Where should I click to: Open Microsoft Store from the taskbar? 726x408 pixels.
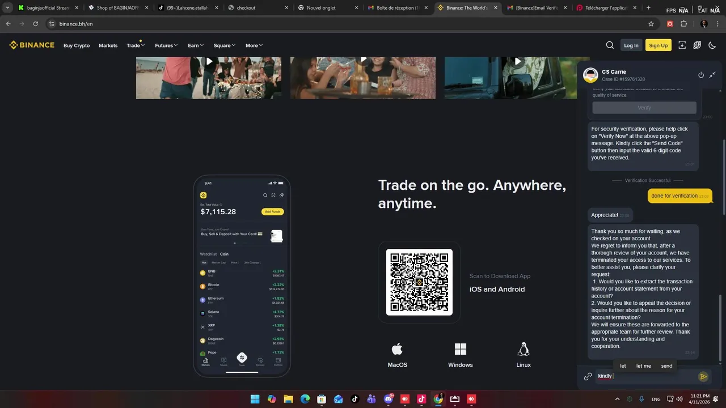coord(322,399)
